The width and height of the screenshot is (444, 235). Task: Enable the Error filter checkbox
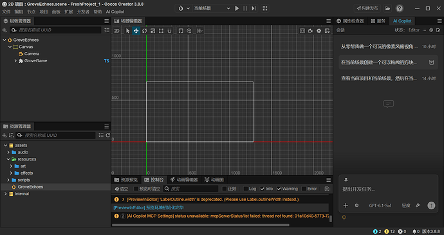304,189
